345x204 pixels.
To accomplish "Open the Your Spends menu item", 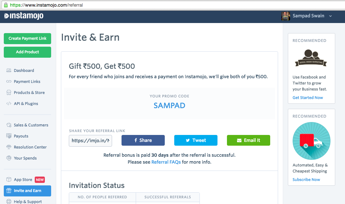I will click(25, 158).
